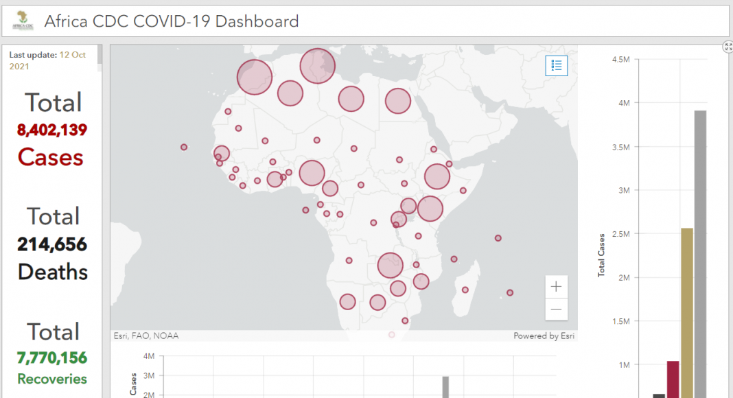This screenshot has width=733, height=398.
Task: Expand the Total Cases bar chart panel
Action: click(x=728, y=47)
